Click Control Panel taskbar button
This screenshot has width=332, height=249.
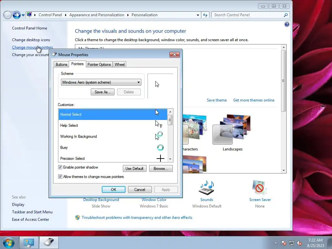29,243
